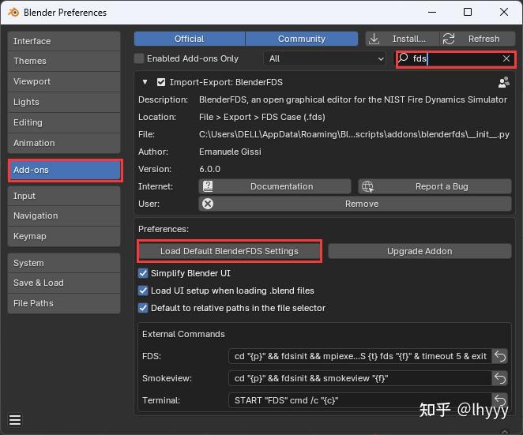Reset the FDS command to its default
Screen dimensions: 523x435
[x=500, y=356]
